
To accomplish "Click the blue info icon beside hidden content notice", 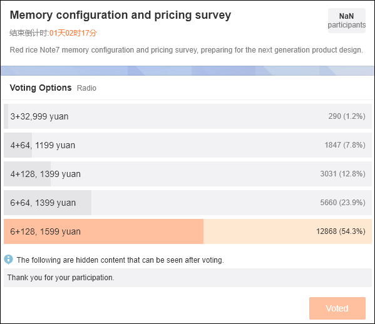I will tap(9, 260).
